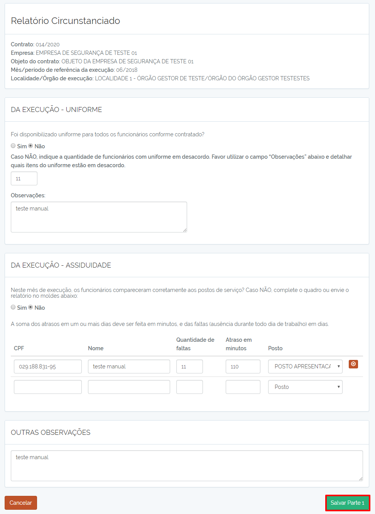Open the POSTO APRESENTAÇÃO dropdown
This screenshot has width=375, height=514.
(305, 366)
